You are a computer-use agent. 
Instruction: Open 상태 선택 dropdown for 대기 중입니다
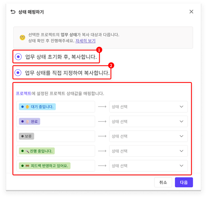point(148,107)
